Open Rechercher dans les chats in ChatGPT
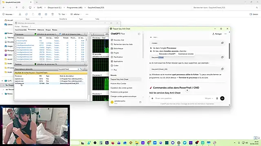 click(122, 44)
